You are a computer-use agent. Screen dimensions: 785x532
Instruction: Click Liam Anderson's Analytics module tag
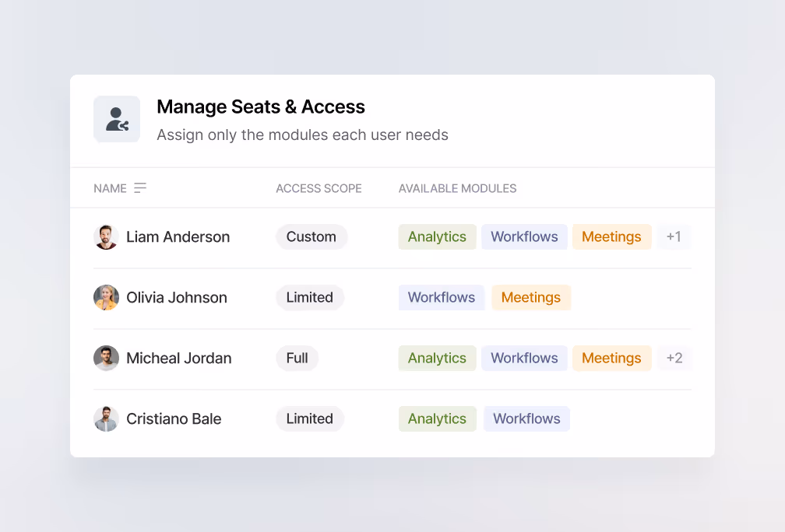[x=437, y=237]
